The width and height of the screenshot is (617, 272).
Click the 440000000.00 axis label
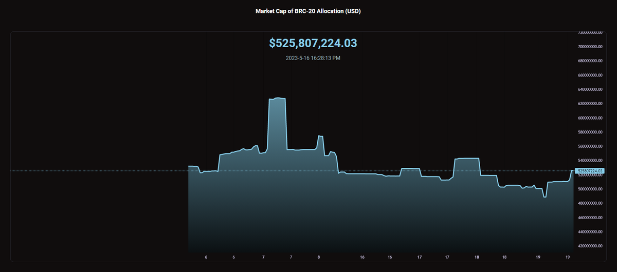coord(590,232)
